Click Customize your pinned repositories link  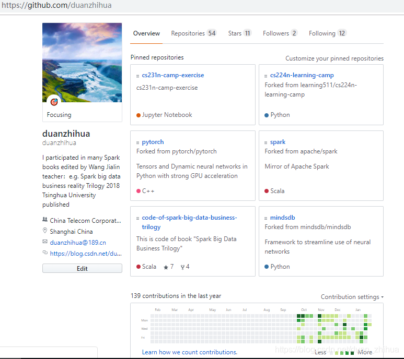pyautogui.click(x=334, y=58)
